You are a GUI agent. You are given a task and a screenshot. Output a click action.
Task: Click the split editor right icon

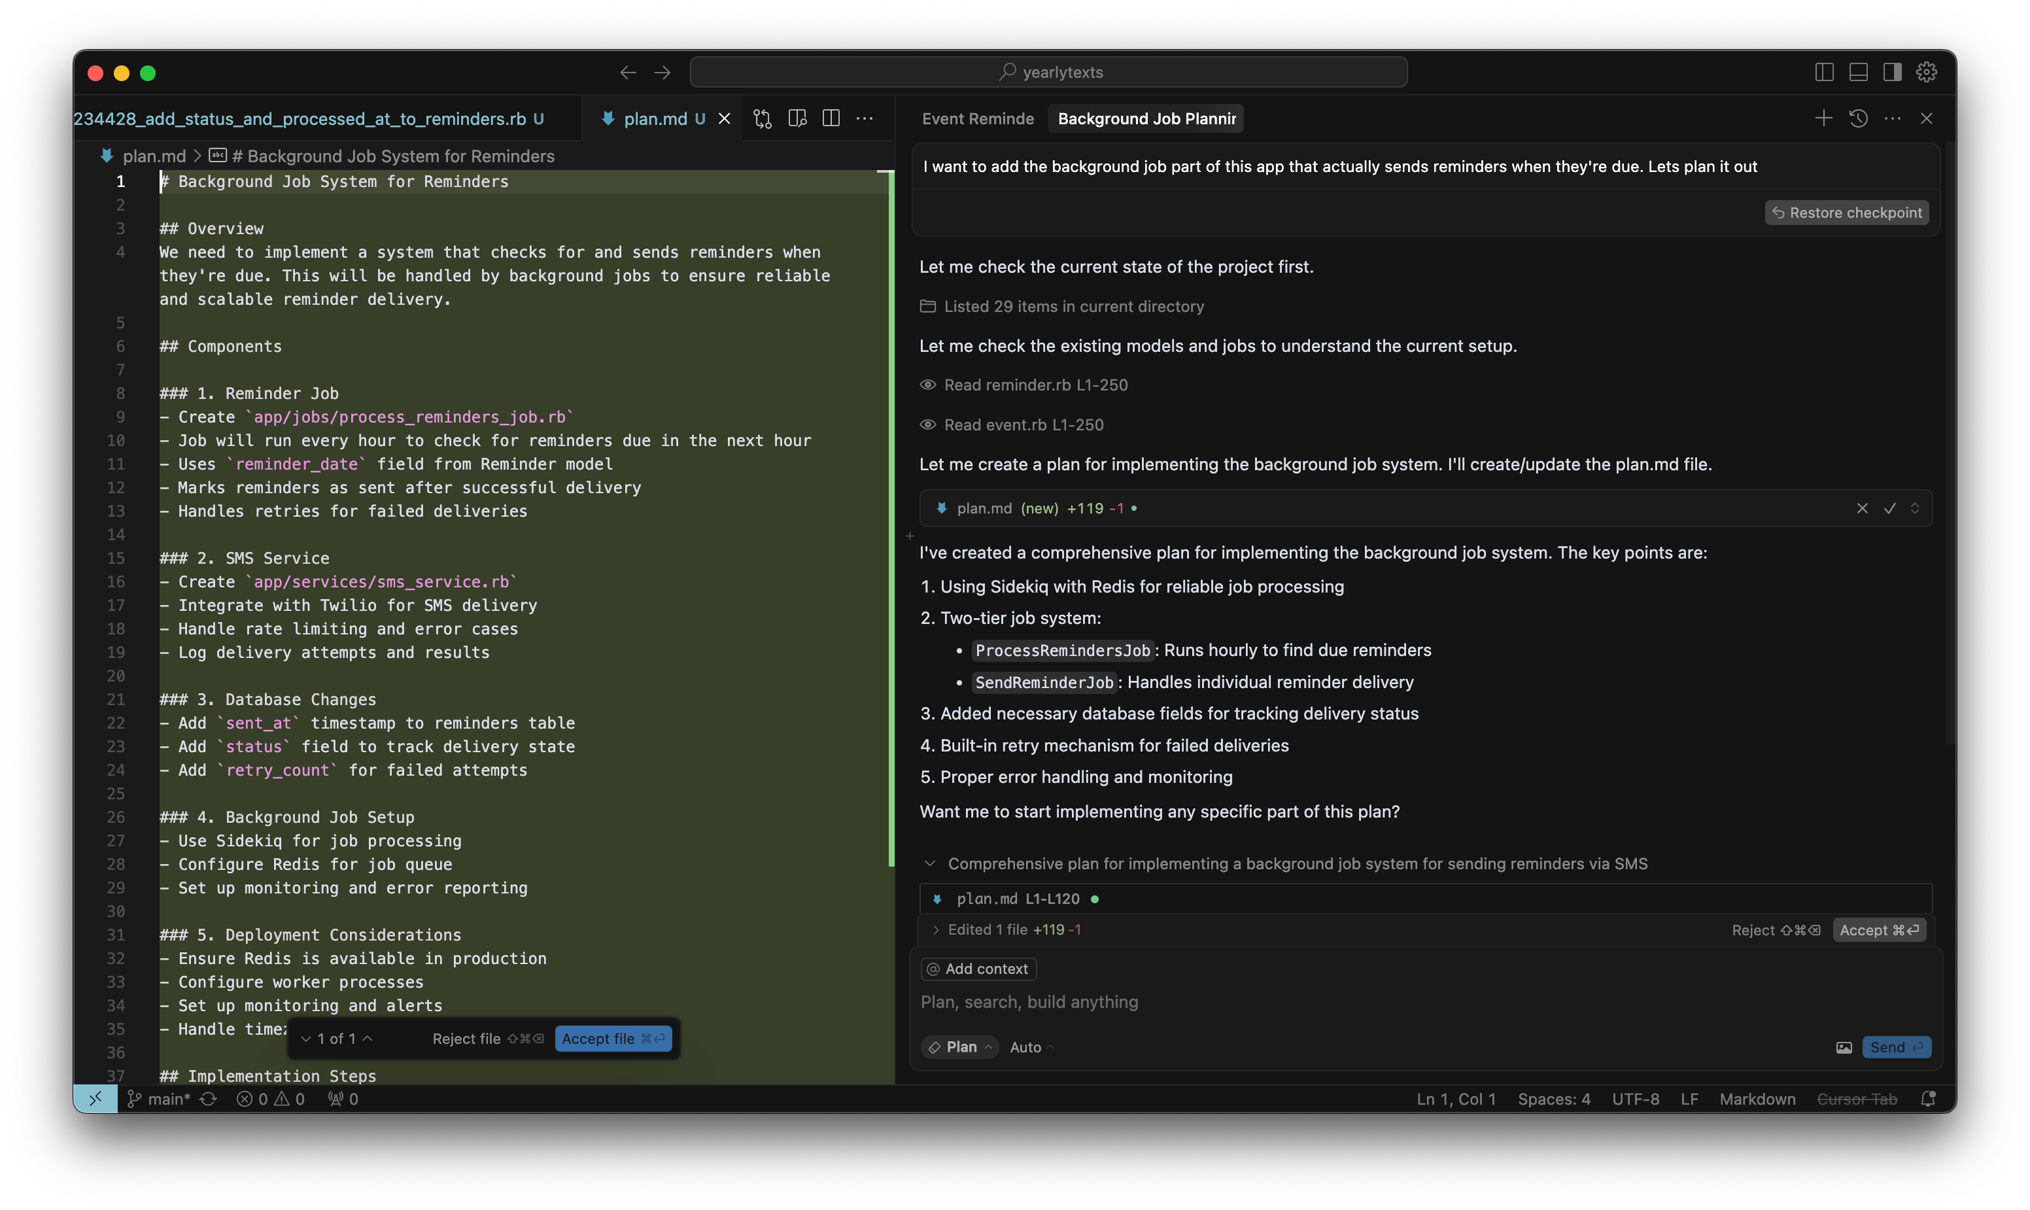coord(831,119)
